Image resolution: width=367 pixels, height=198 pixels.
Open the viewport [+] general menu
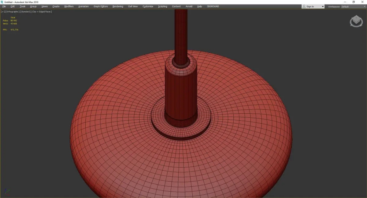pos(2,12)
